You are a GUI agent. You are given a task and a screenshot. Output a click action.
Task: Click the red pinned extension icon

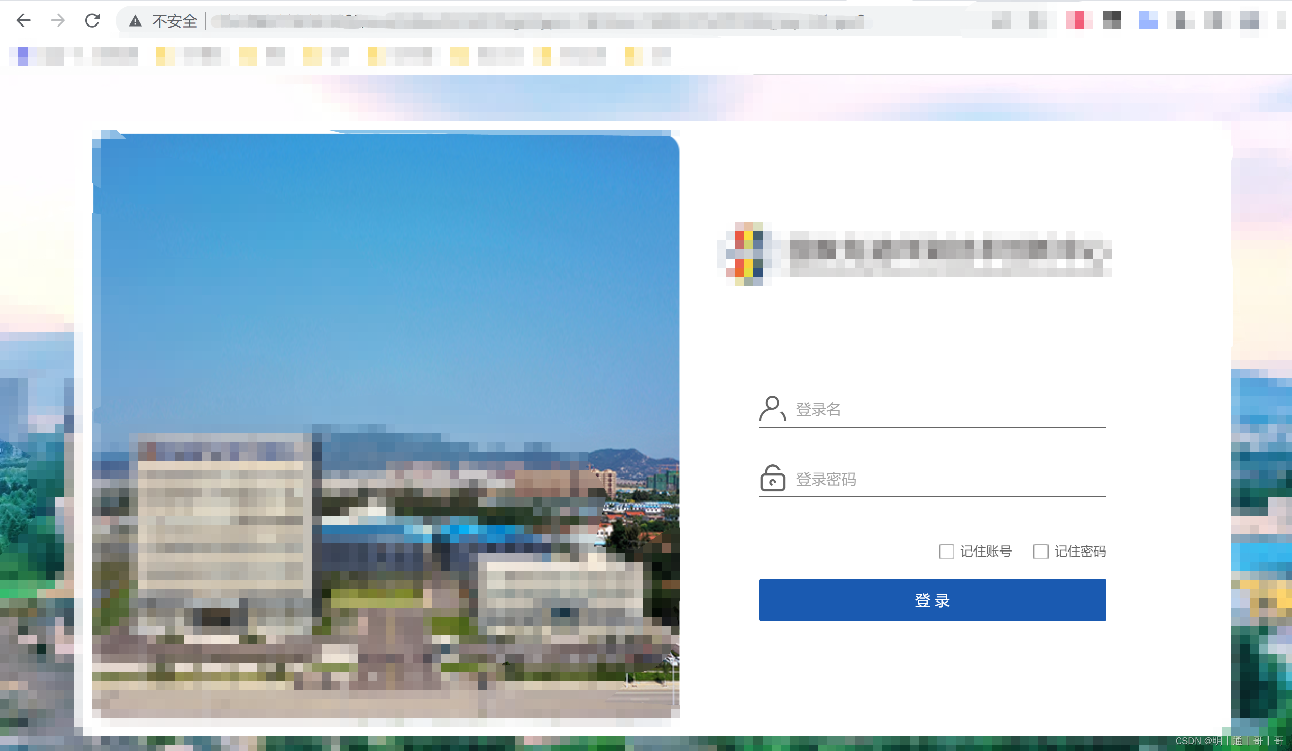point(1079,20)
